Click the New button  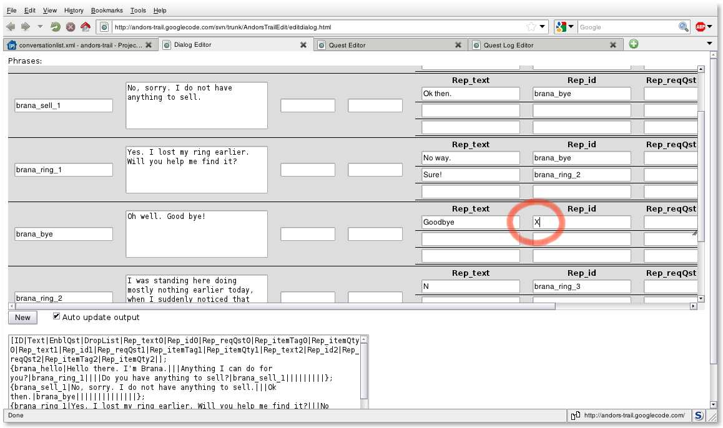(x=22, y=318)
